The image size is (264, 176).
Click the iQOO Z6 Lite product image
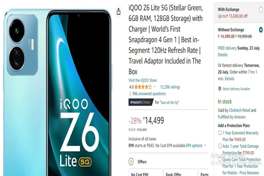[57, 92]
